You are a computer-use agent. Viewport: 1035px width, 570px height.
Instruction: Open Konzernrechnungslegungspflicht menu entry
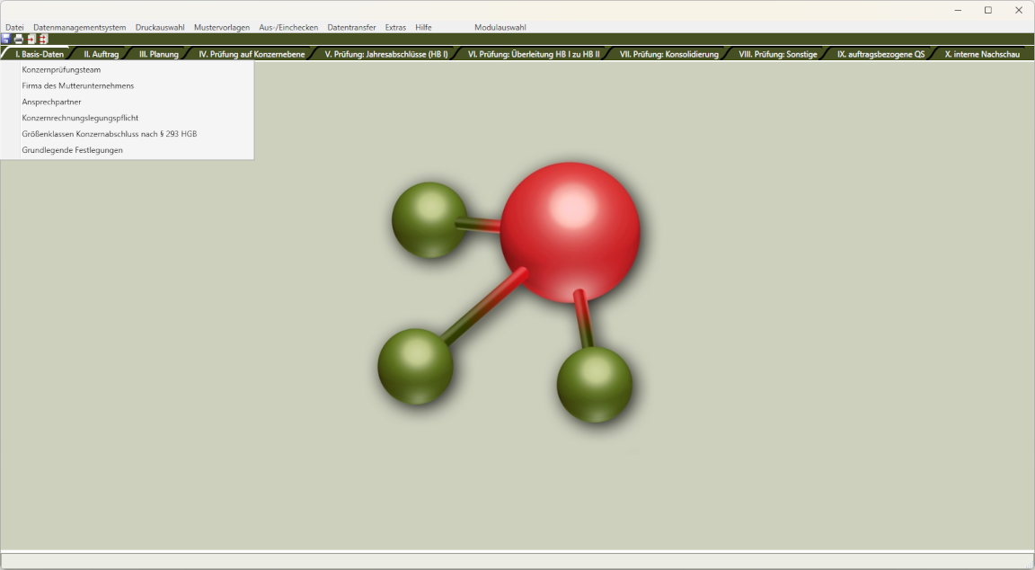pyautogui.click(x=80, y=118)
